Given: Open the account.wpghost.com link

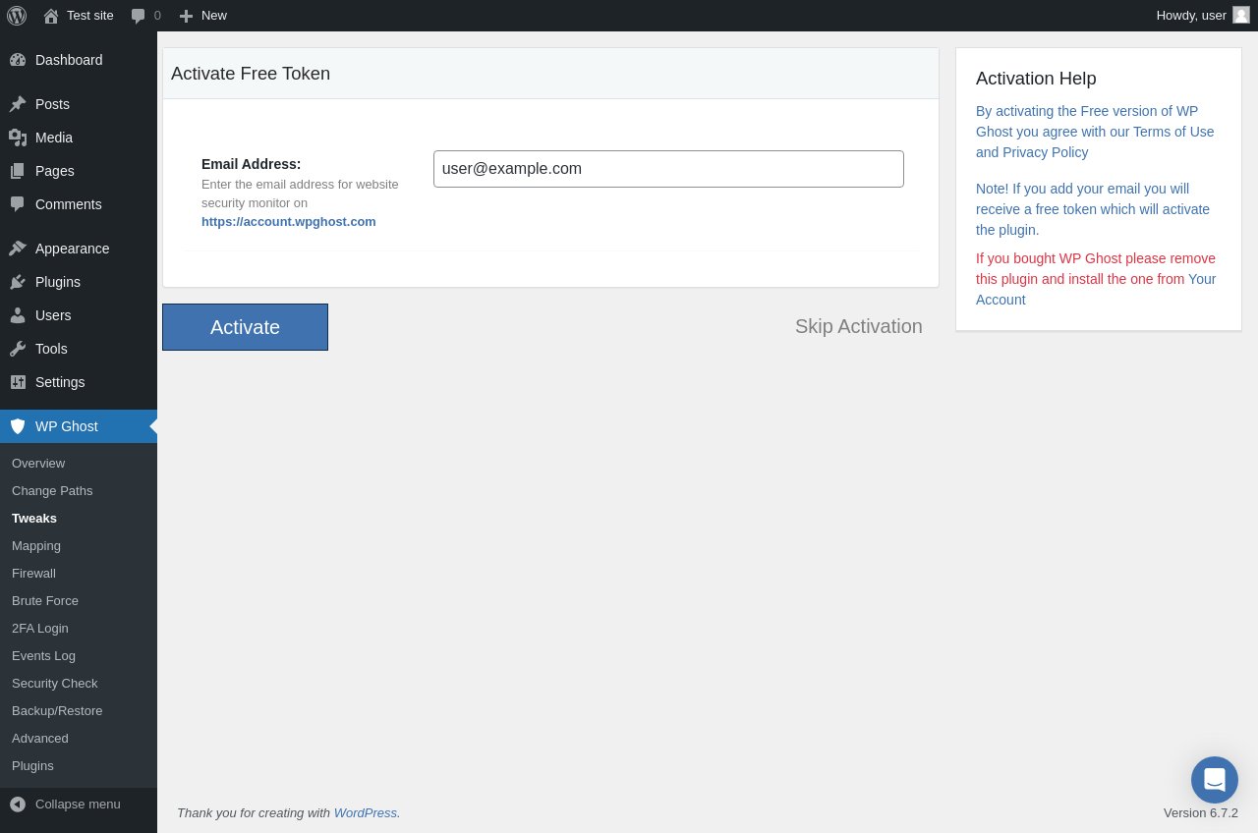Looking at the screenshot, I should point(288,221).
